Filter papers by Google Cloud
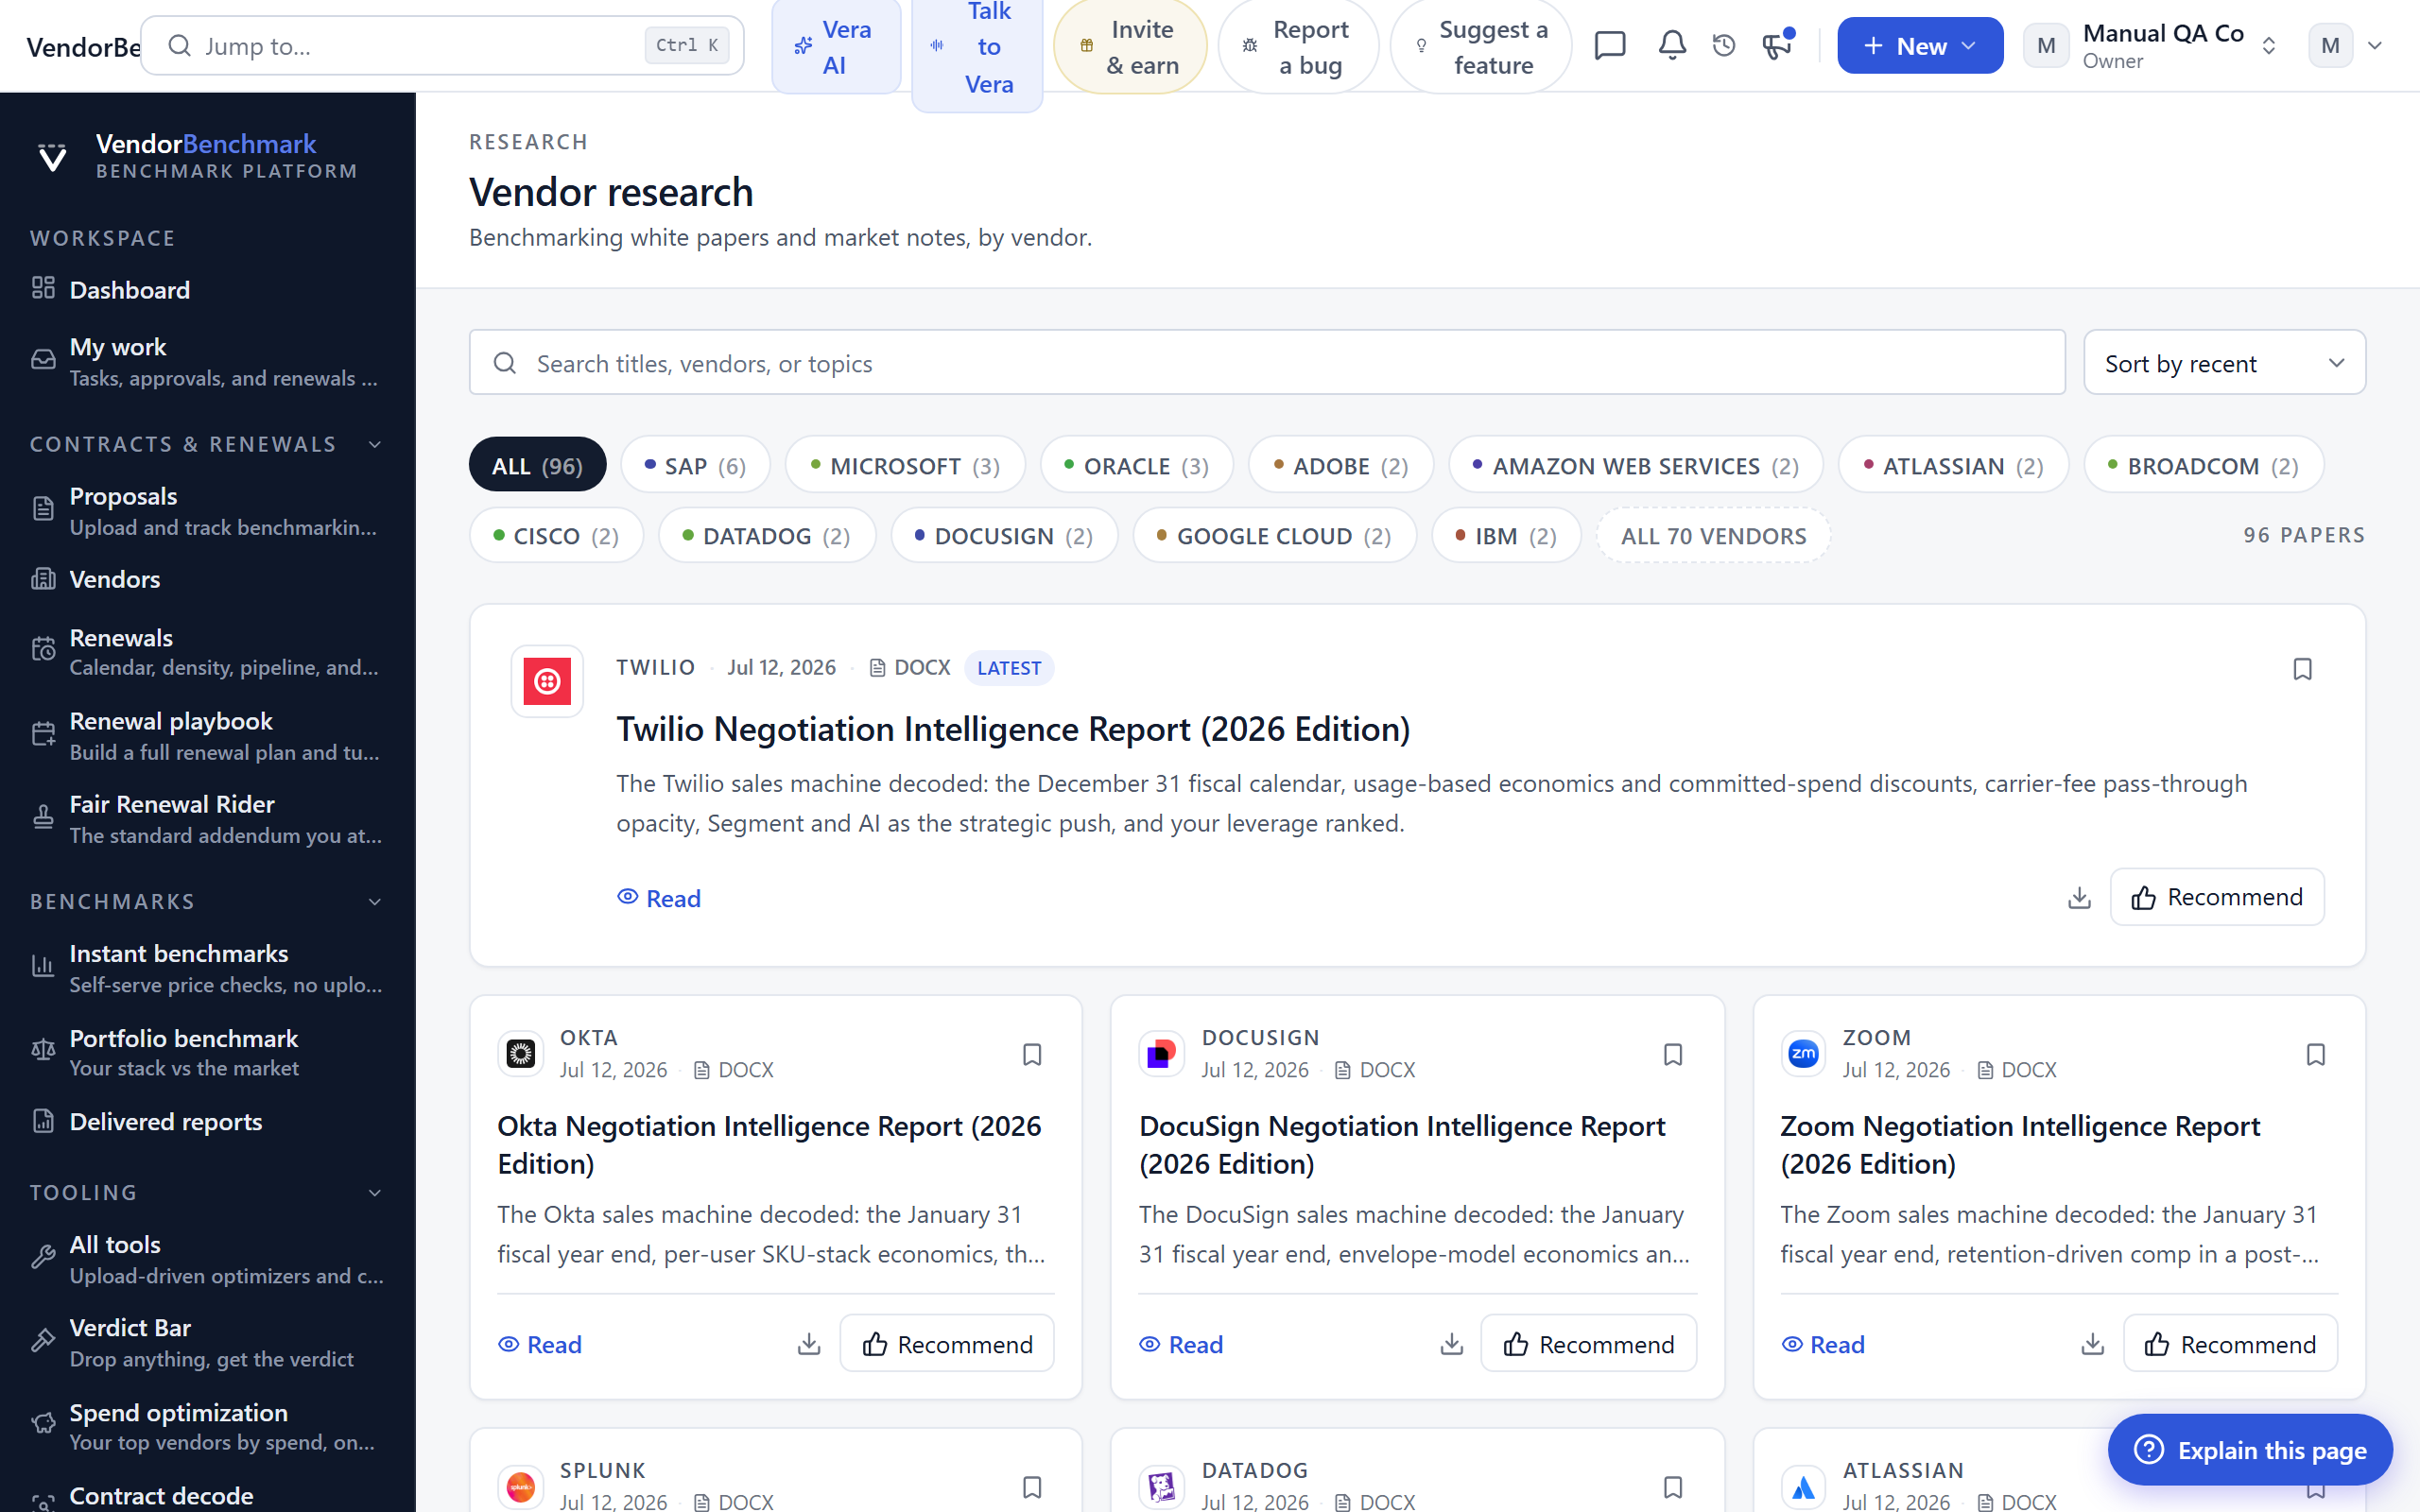2420x1512 pixels. click(1274, 536)
